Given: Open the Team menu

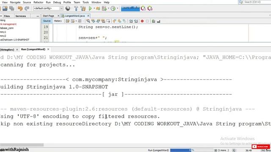Looking at the screenshot, I should pos(77,3).
